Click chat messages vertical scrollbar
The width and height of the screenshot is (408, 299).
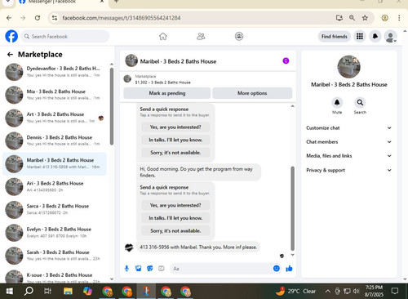(293, 208)
